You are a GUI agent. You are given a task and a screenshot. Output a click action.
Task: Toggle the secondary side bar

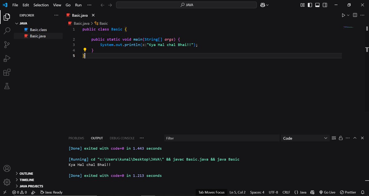pos(325,5)
